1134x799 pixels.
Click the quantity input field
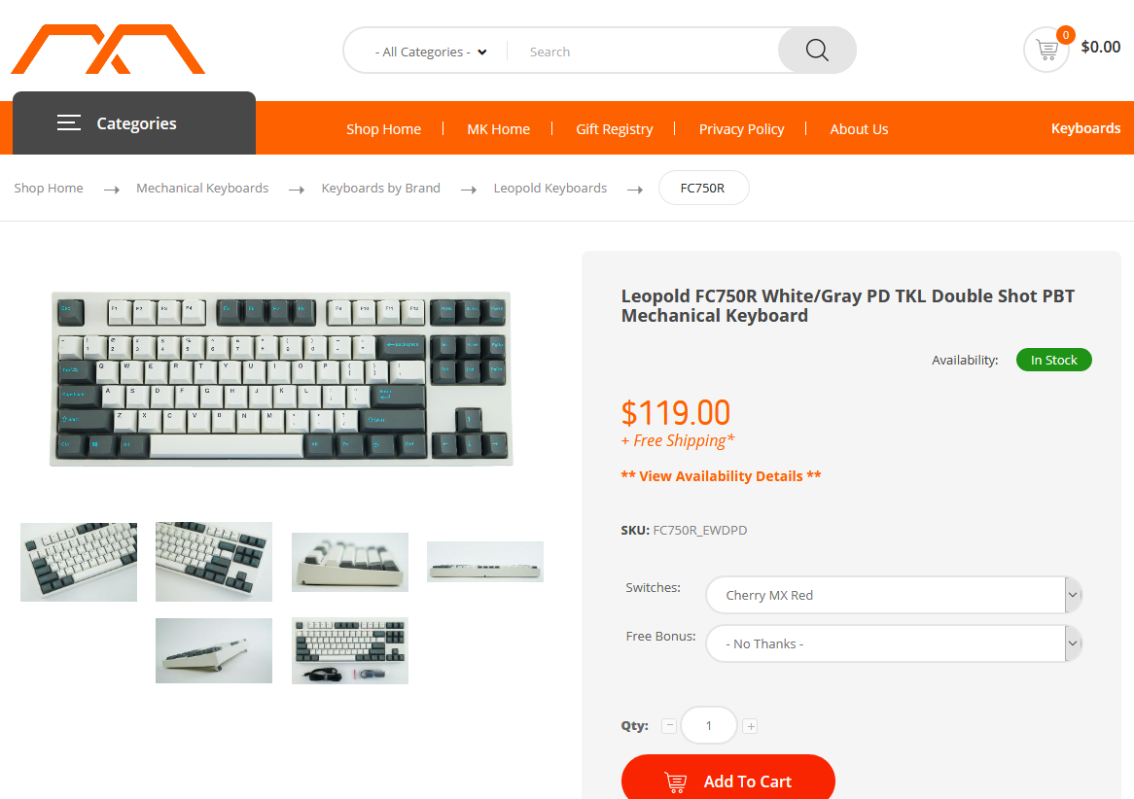click(x=709, y=725)
